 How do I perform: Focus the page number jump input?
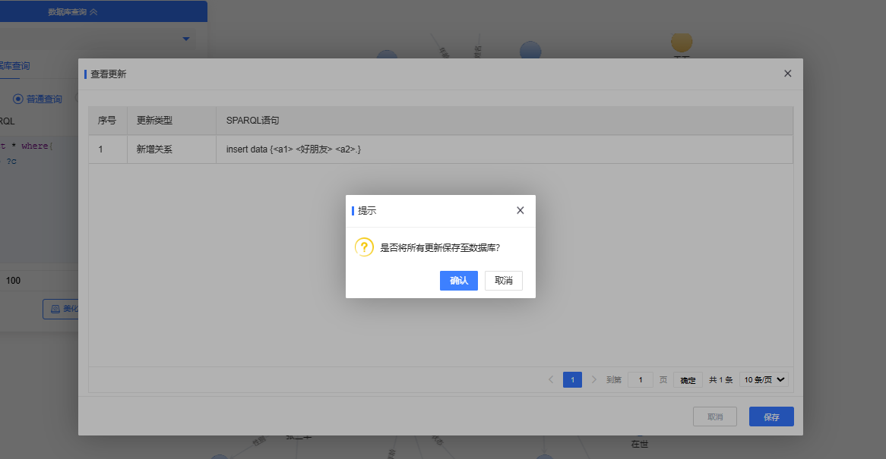point(641,379)
